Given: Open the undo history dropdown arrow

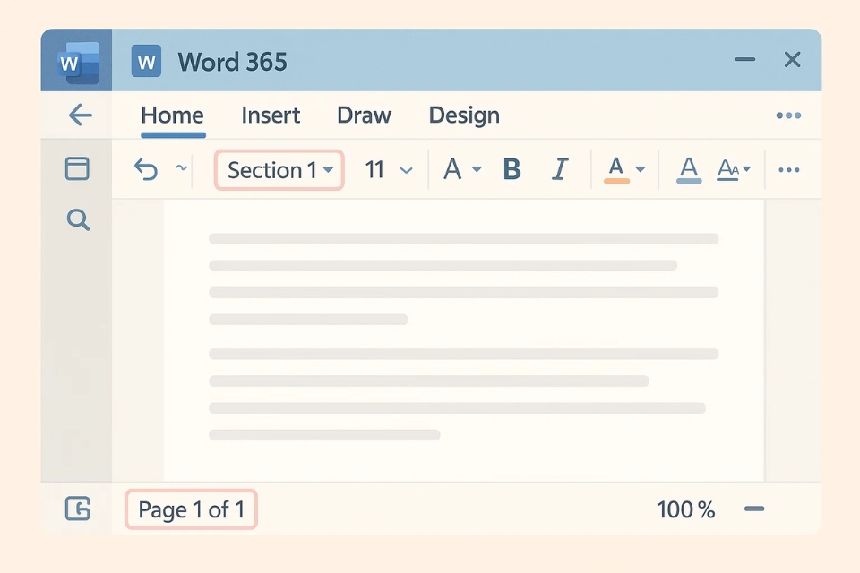Looking at the screenshot, I should point(181,168).
